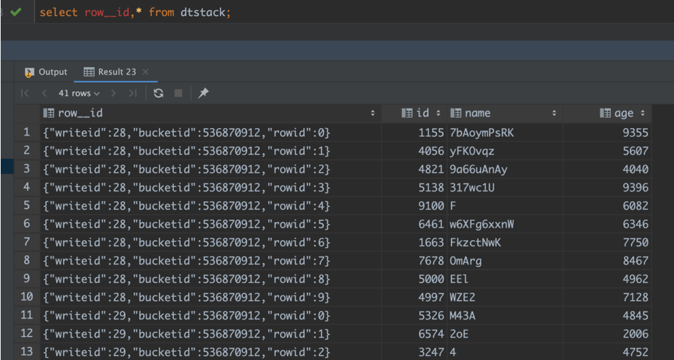Select row number 1 in the grid
674x360 pixels.
27,132
